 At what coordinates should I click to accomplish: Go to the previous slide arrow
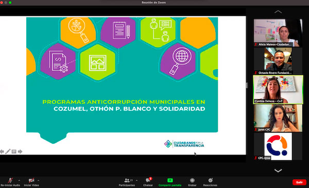(x=2, y=152)
